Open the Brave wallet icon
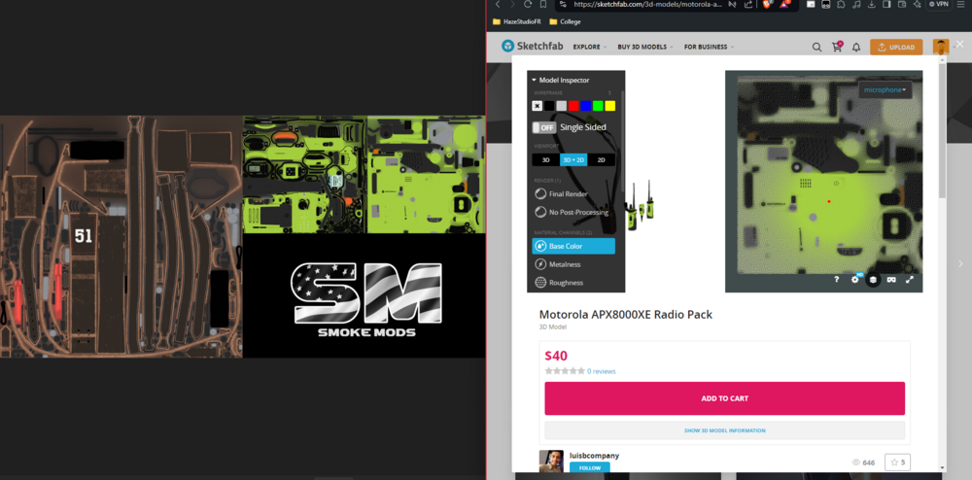The height and width of the screenshot is (480, 972). point(902,4)
